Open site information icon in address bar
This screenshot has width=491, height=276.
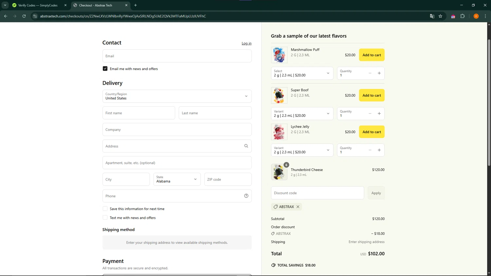click(35, 16)
